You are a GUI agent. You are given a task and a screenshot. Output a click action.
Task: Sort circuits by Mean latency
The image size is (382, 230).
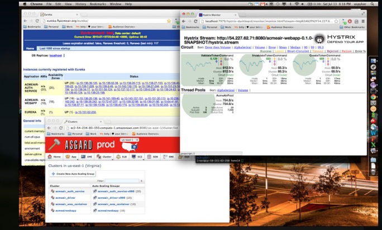click(x=283, y=47)
